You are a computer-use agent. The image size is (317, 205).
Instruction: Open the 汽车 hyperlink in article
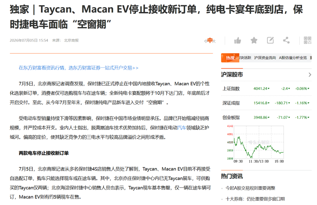coord(182,128)
